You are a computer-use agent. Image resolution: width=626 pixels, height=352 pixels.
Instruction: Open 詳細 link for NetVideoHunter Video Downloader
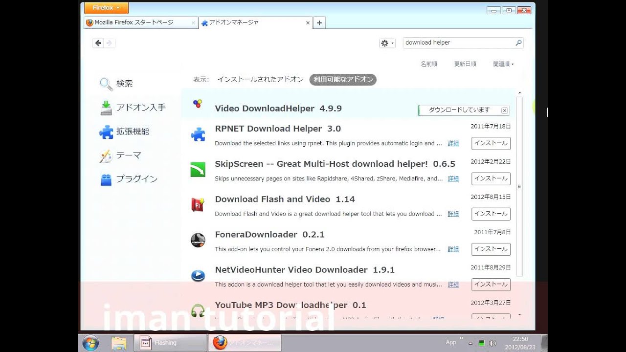(x=453, y=285)
